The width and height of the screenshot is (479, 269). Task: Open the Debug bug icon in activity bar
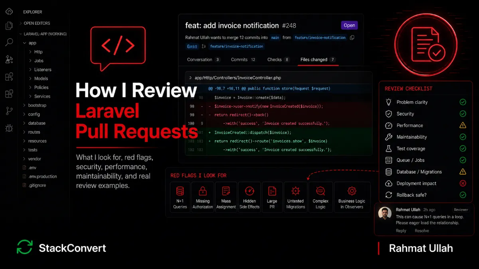pos(9,128)
